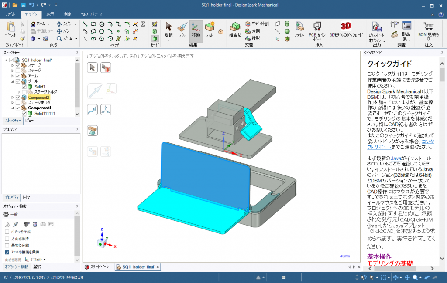Select the プル (Pull) tool
This screenshot has height=283, width=447.
pos(182,29)
